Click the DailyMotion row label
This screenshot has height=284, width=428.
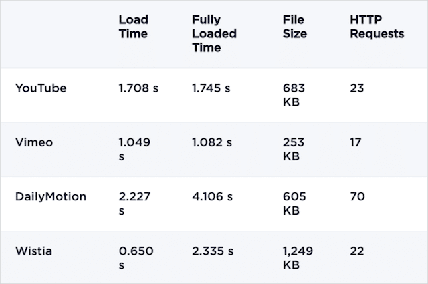(x=51, y=196)
